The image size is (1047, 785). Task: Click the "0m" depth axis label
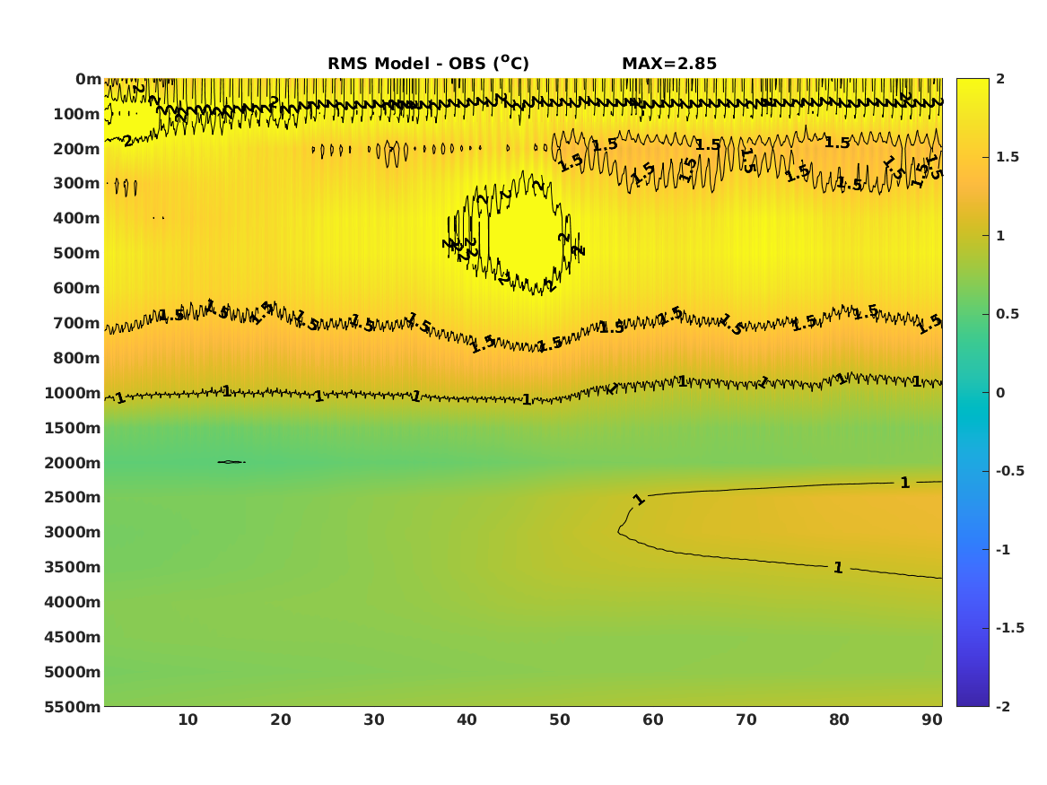(x=88, y=80)
